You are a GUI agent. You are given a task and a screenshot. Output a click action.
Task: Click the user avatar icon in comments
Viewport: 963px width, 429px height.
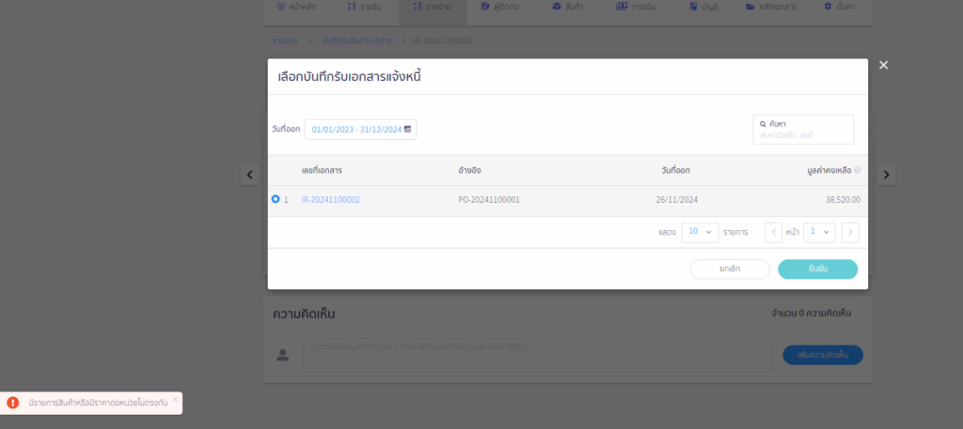(282, 355)
